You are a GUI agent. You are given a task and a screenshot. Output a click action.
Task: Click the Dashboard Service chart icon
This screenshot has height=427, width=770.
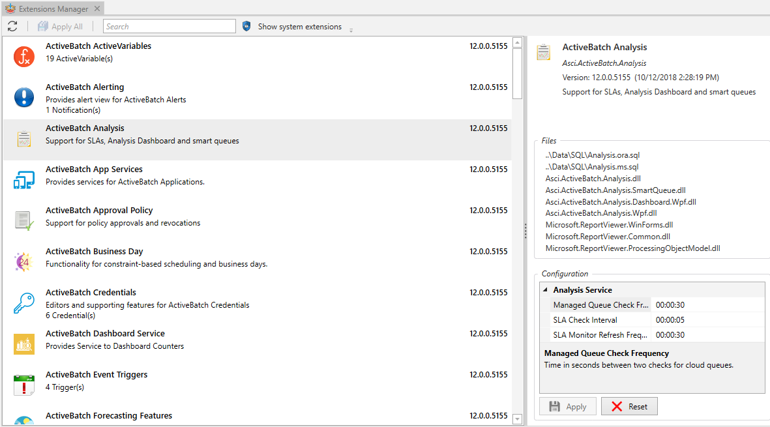tap(24, 344)
